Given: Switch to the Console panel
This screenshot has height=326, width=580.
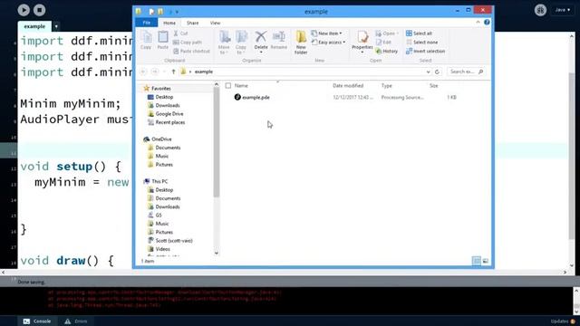Looking at the screenshot, I should click(37, 321).
